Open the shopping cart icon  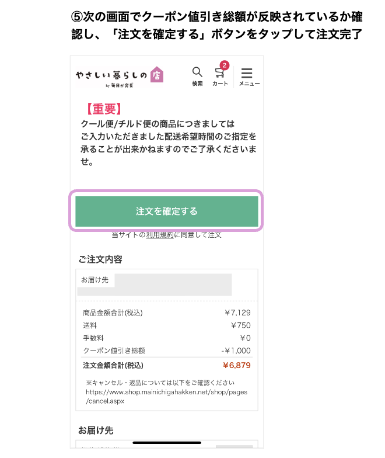tap(219, 74)
